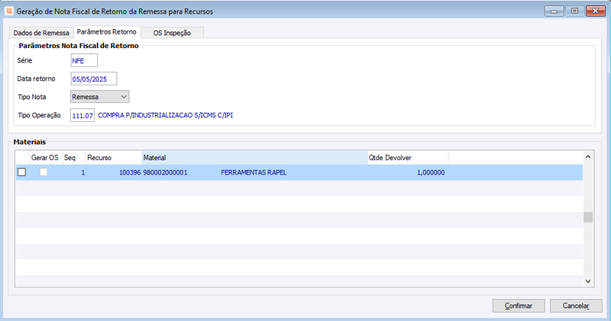611x321 pixels.
Task: Click the Tipo Operação code field
Action: (82, 116)
